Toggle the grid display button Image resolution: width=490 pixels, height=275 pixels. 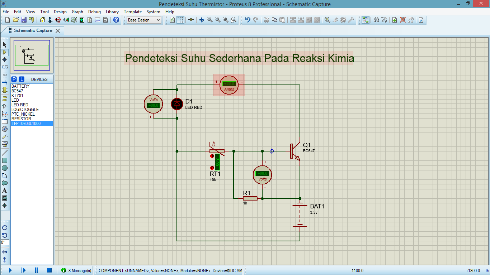(x=180, y=20)
